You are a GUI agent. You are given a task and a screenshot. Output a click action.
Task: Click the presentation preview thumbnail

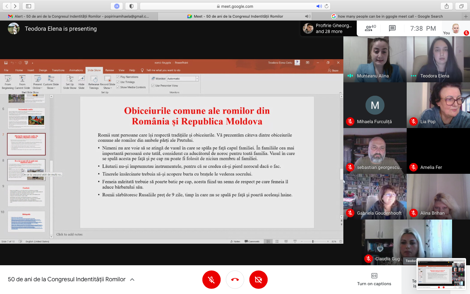[x=441, y=274]
